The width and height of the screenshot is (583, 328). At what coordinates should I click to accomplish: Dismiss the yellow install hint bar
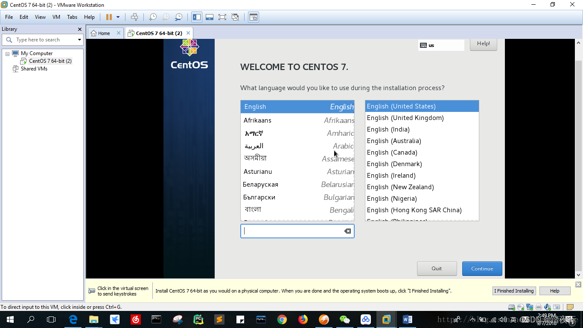click(578, 284)
